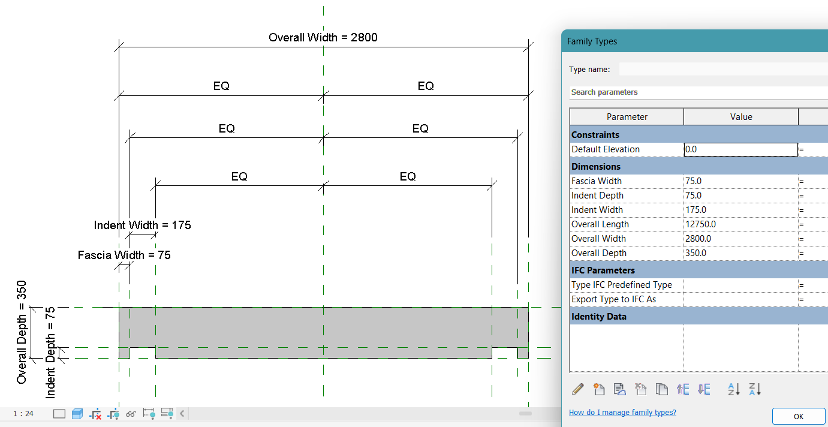Open the Detail Level control
This screenshot has height=427, width=828.
click(59, 414)
